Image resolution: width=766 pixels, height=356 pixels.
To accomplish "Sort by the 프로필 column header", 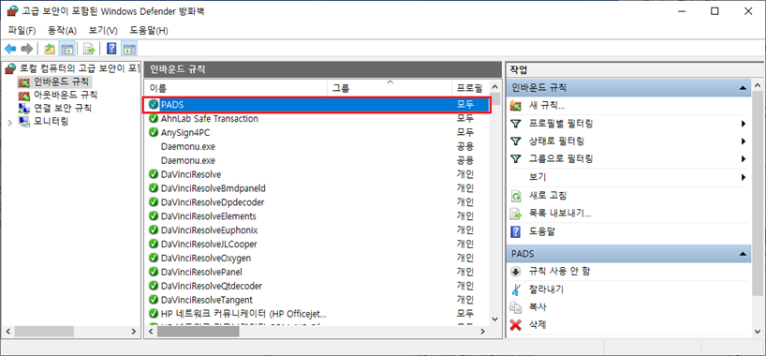I will pos(470,88).
